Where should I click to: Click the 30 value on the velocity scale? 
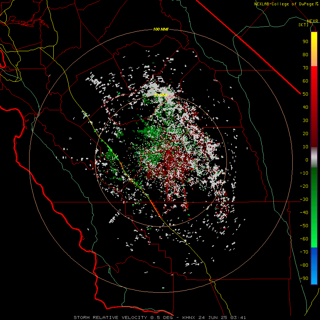pyautogui.click(x=305, y=121)
